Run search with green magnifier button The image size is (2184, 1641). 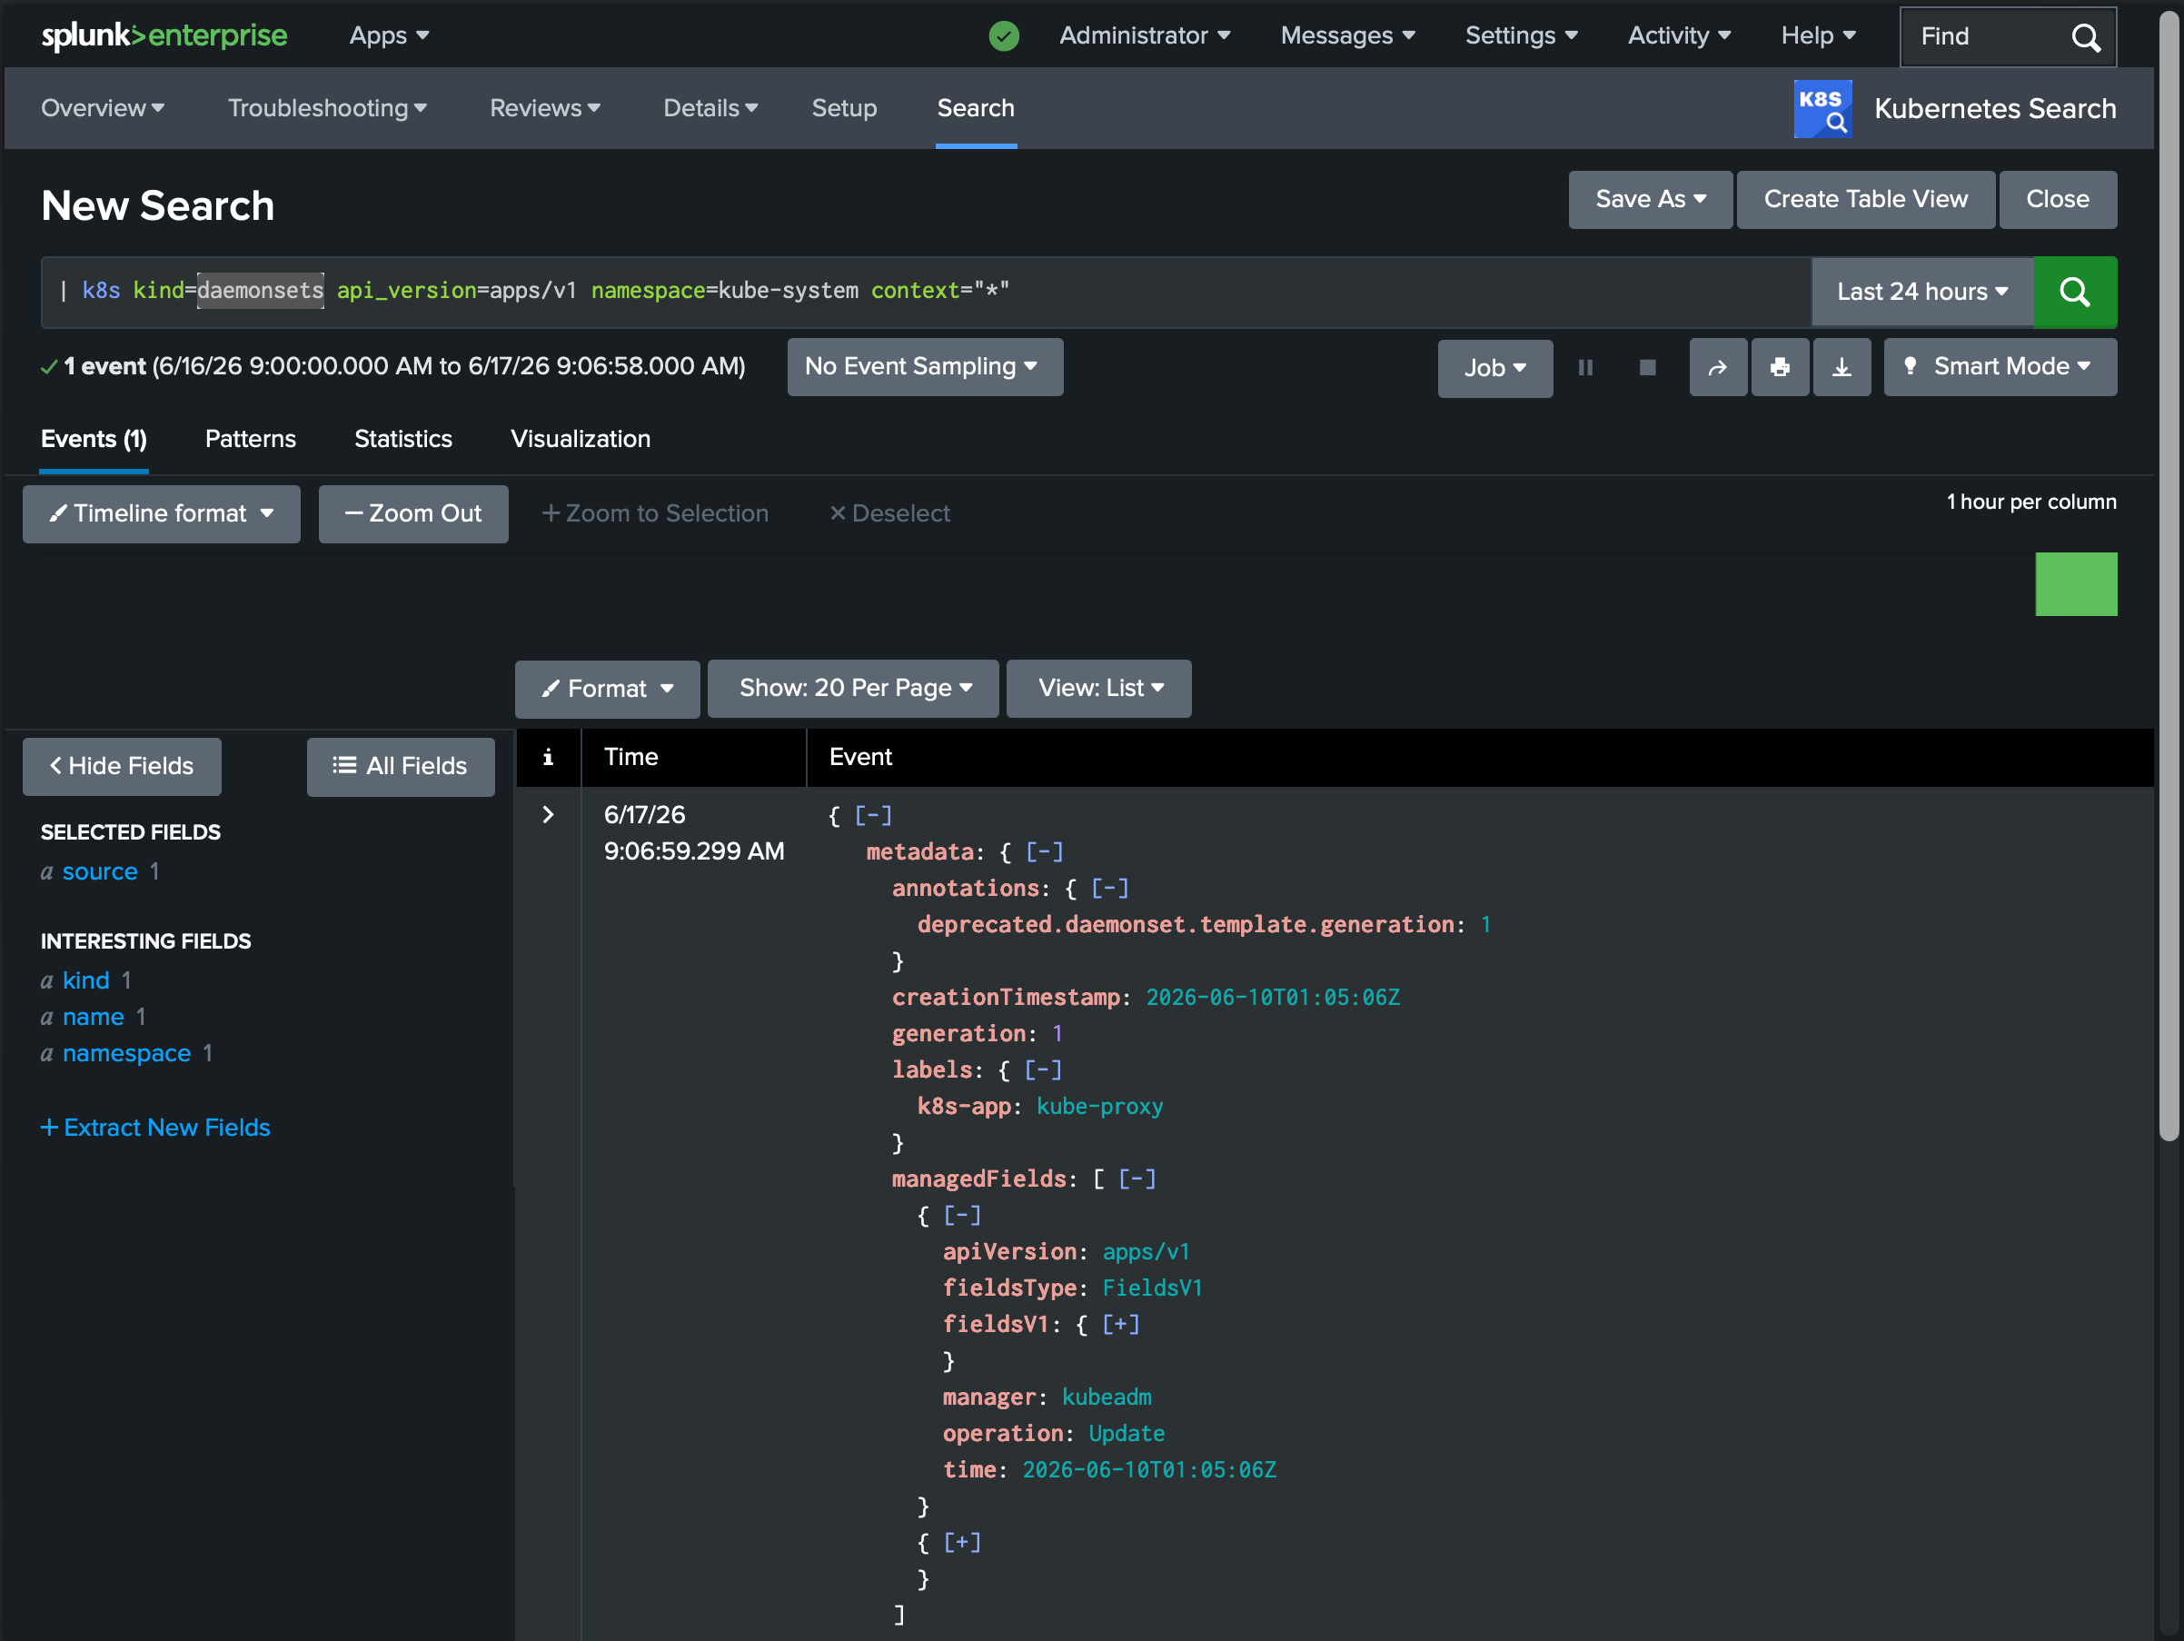tap(2074, 292)
